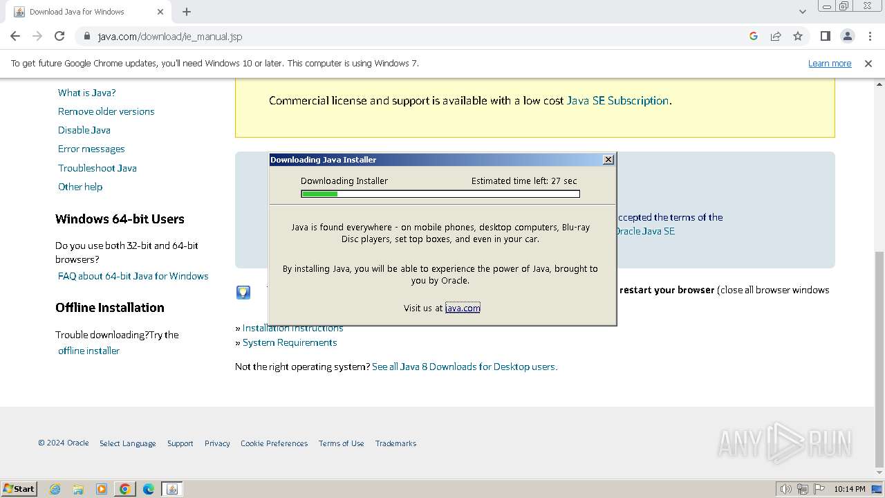
Task: Open the Windows Start menu
Action: click(x=19, y=488)
